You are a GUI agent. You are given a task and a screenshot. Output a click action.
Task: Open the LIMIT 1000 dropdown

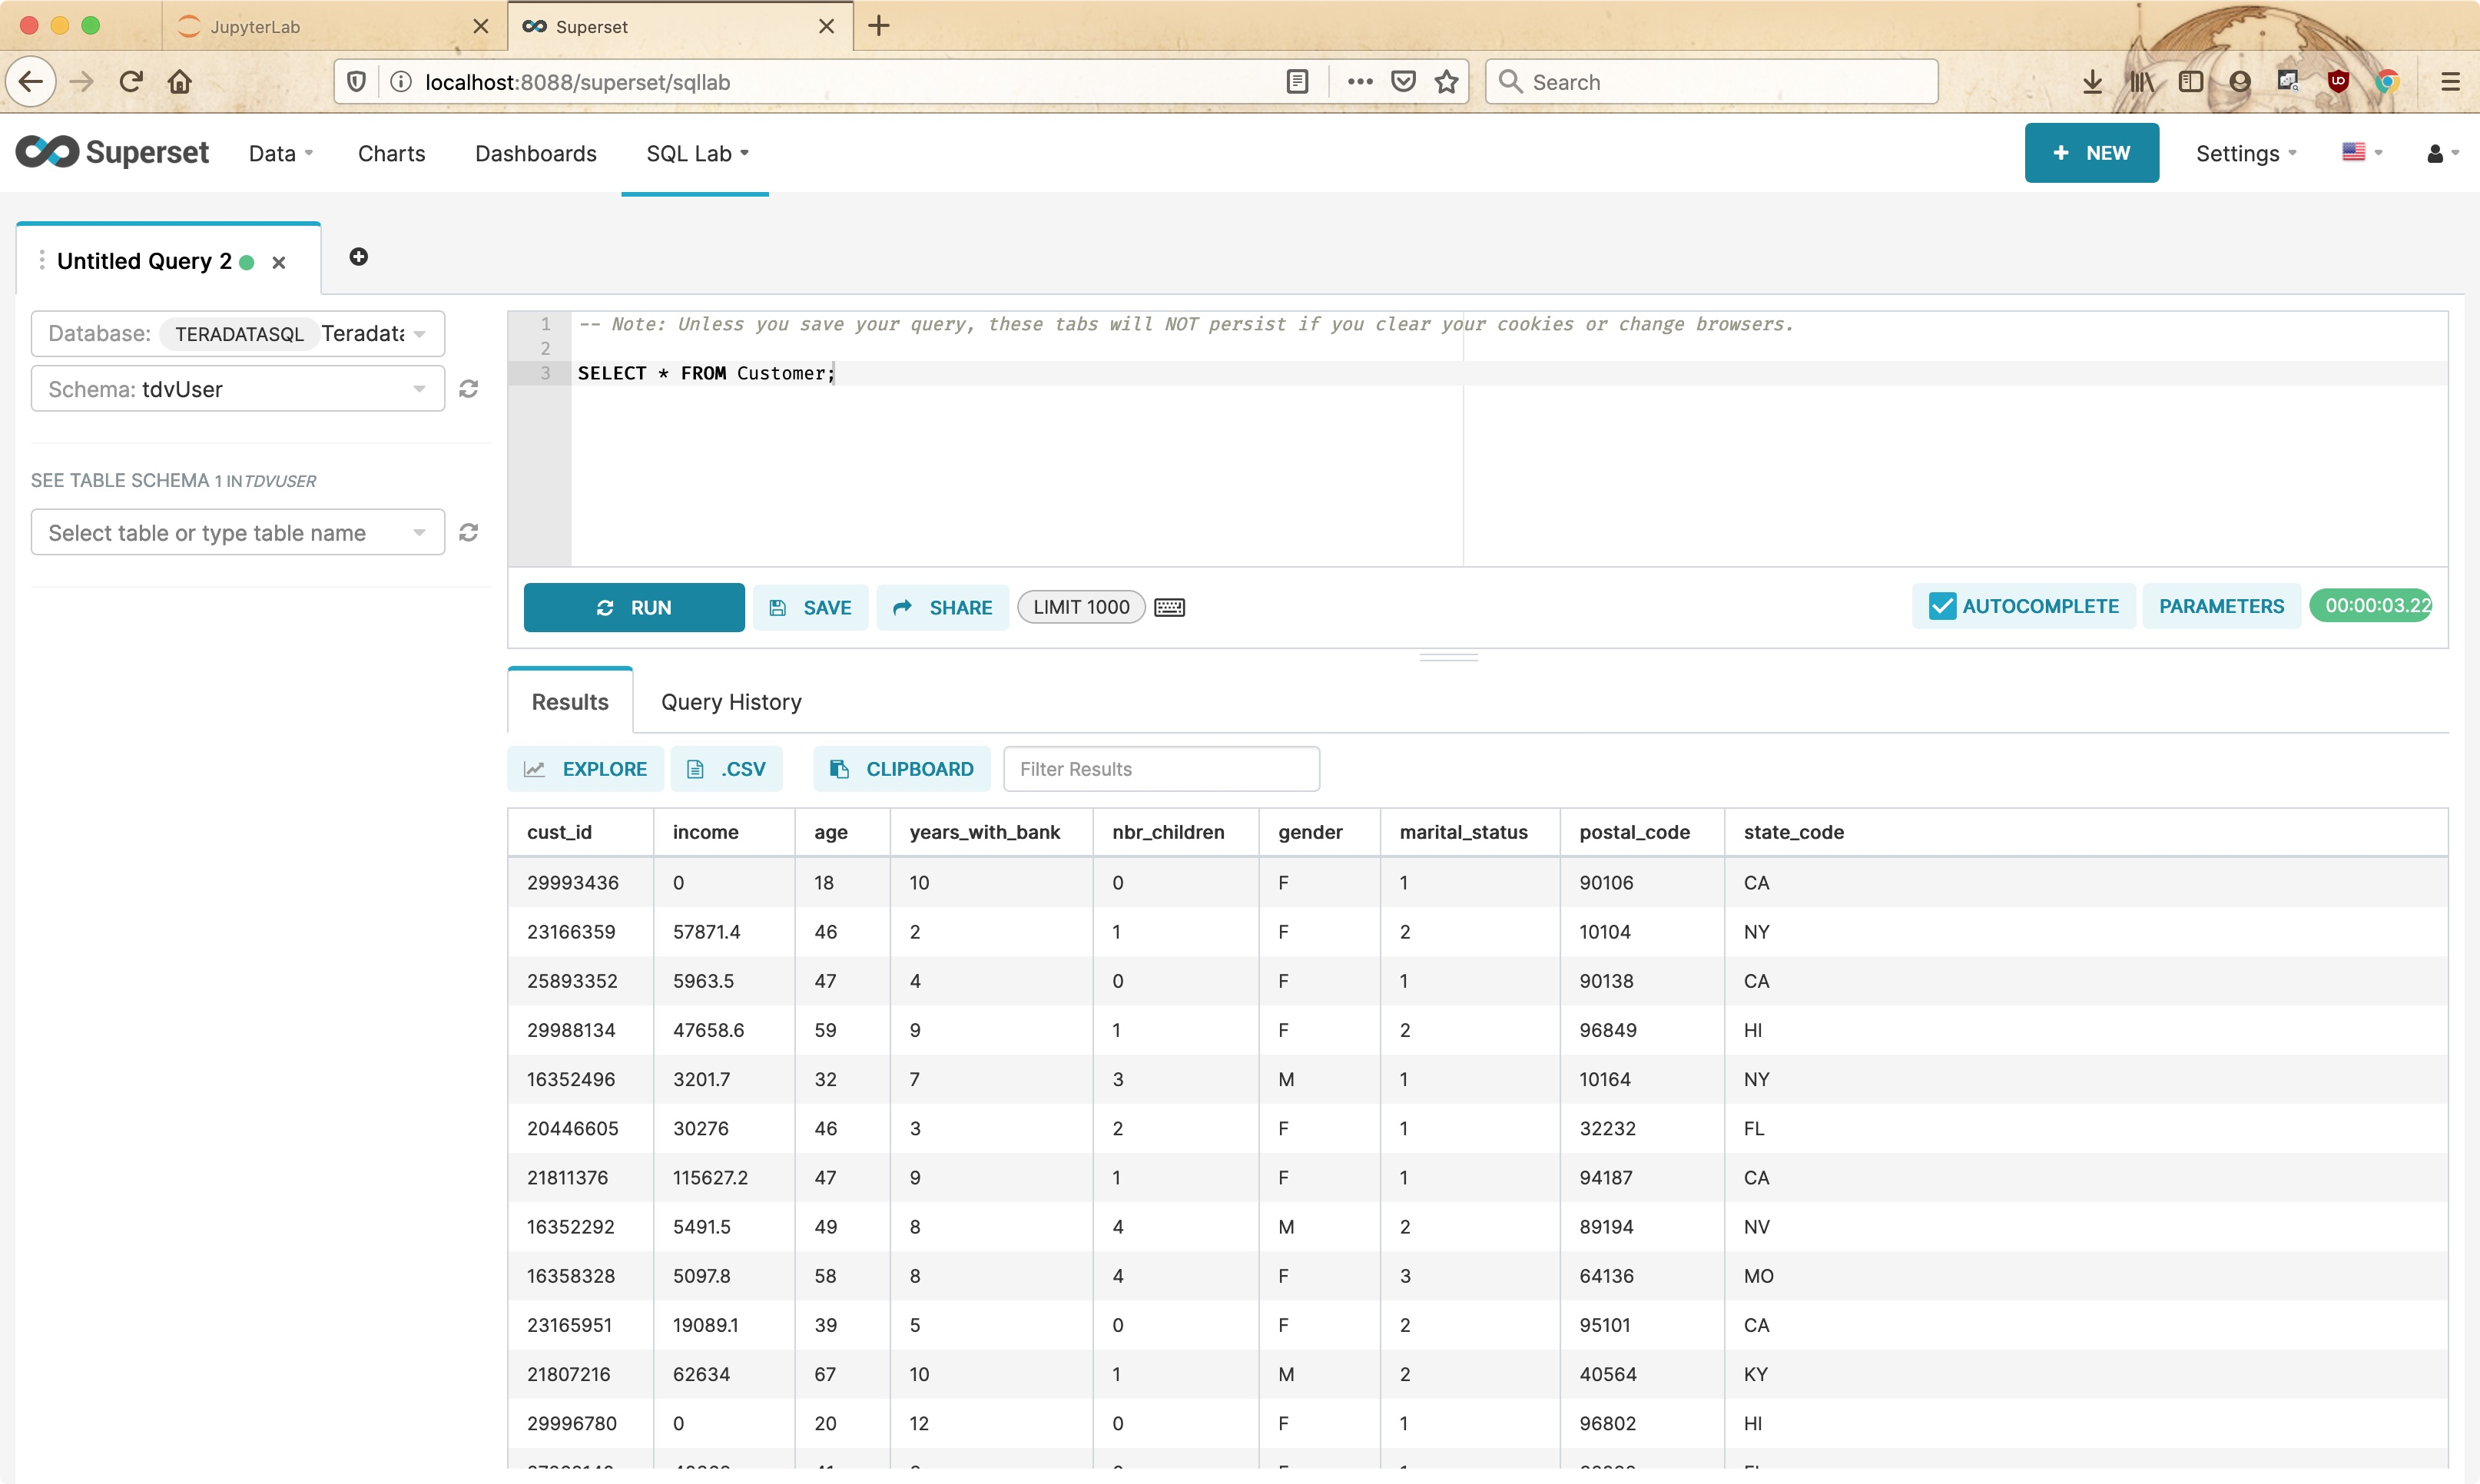[x=1080, y=607]
